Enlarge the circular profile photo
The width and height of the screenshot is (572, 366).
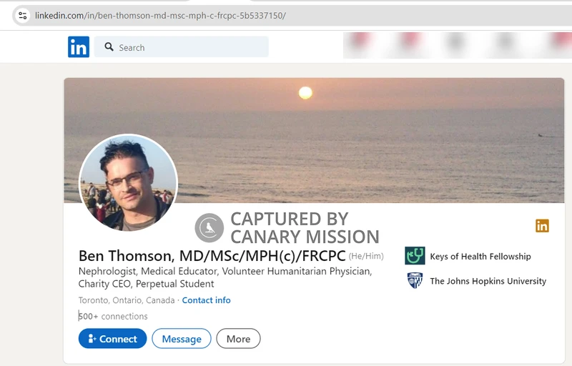(128, 182)
